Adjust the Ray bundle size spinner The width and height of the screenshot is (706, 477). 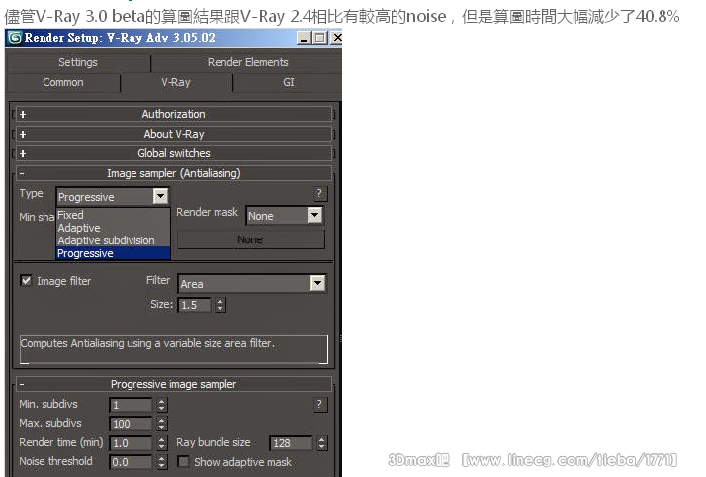(321, 443)
